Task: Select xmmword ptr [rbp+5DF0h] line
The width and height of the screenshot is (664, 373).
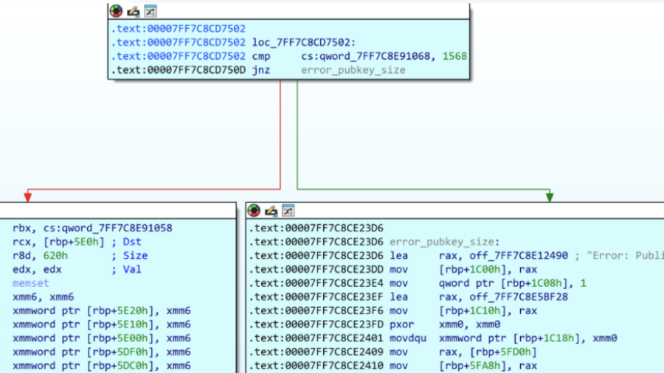Action: click(102, 352)
